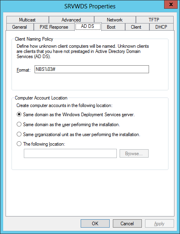180x234 pixels.
Task: Open the General tab
Action: [20, 27]
